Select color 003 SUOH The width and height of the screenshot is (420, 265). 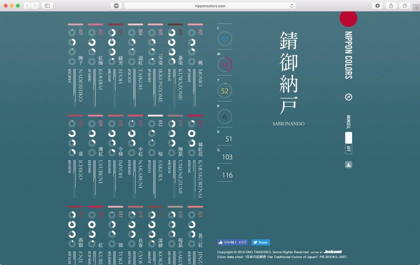115,65
